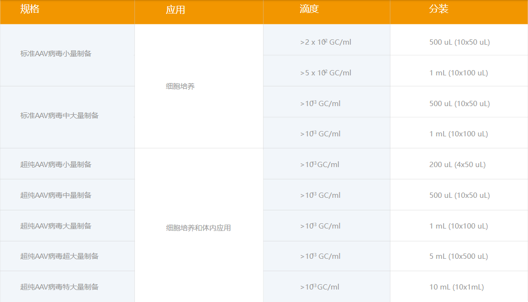
Task: Select the 标准AAV病毒中大量制备 cell
Action: [60, 116]
